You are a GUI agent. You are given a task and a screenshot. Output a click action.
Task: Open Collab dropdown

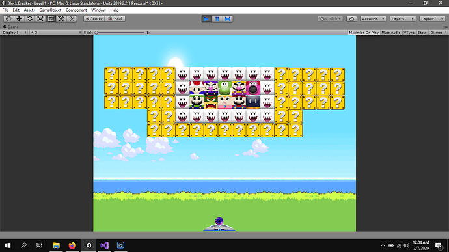(331, 19)
